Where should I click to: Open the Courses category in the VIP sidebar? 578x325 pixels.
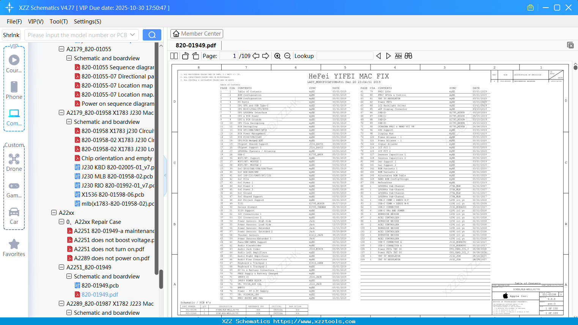coord(14,64)
